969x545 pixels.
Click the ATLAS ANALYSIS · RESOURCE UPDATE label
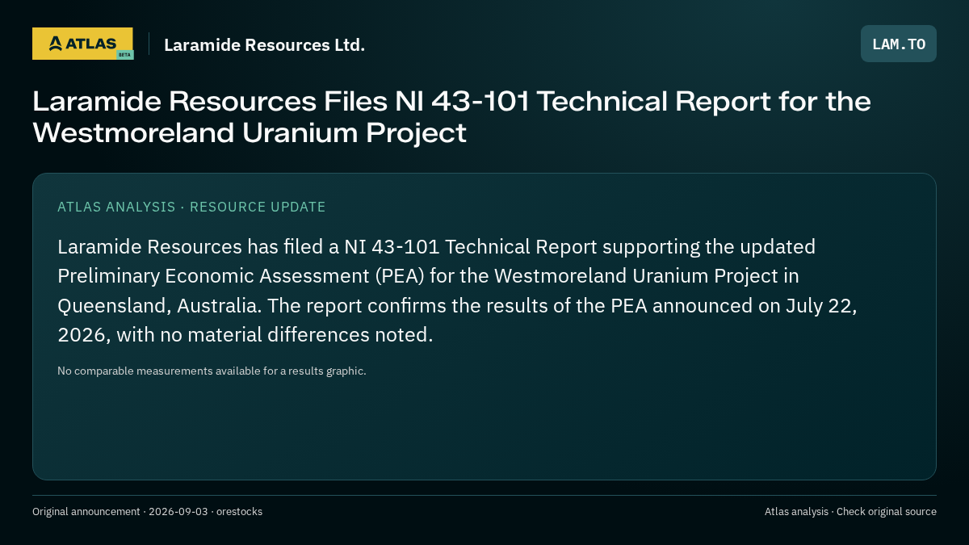(x=191, y=207)
